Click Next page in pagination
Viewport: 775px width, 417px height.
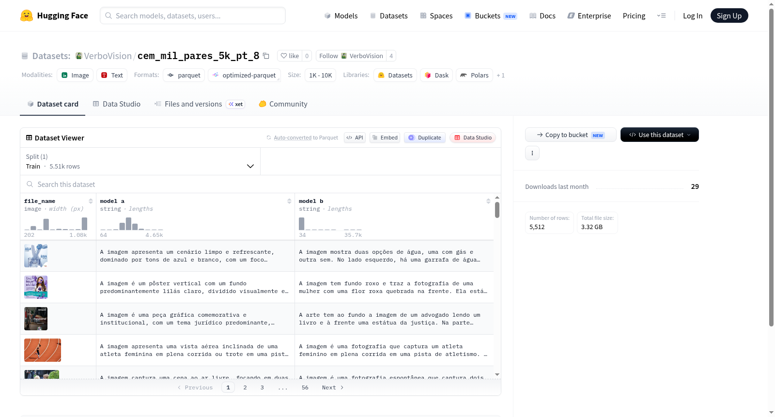333,387
